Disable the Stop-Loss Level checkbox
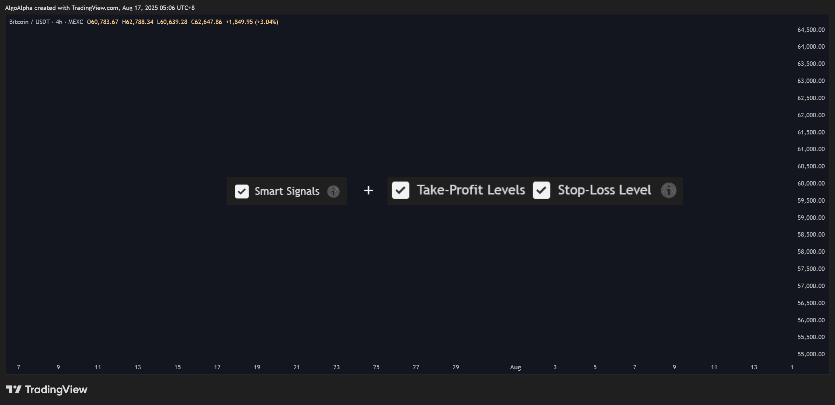835x405 pixels. (541, 190)
